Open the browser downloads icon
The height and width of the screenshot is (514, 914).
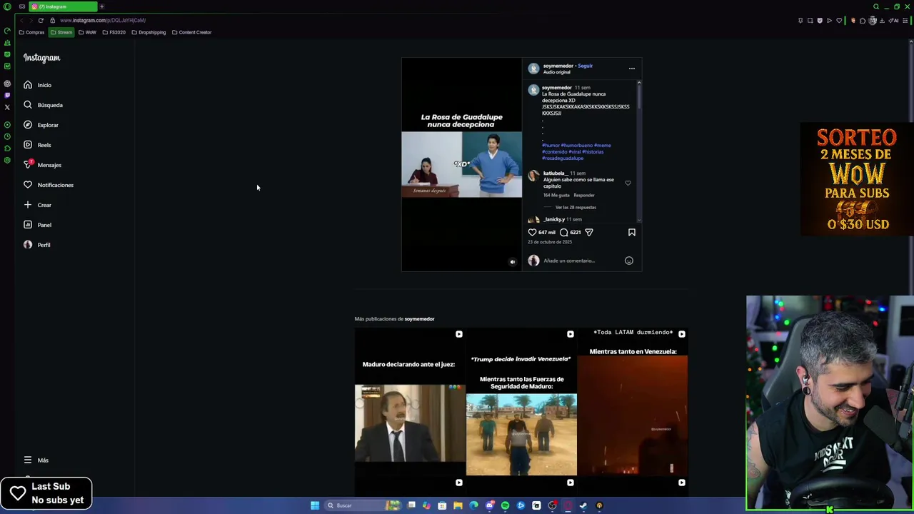882,21
